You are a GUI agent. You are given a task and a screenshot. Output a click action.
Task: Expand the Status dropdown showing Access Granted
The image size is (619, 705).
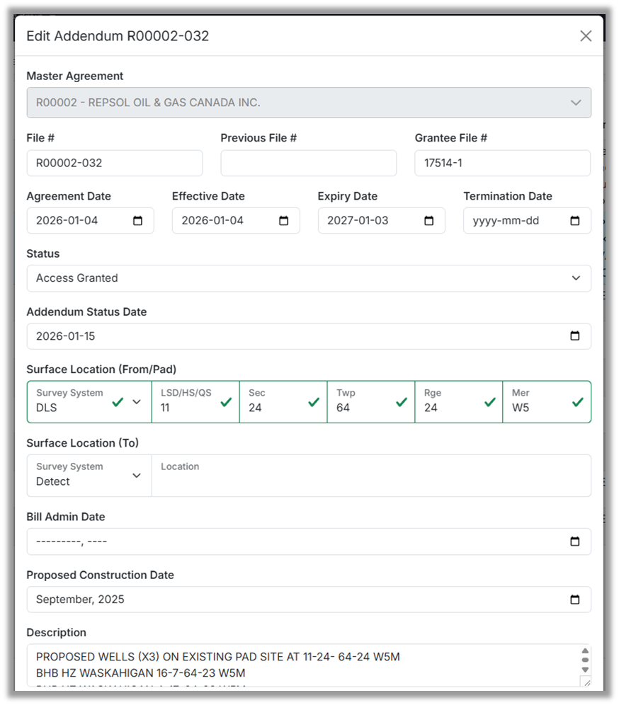(308, 278)
